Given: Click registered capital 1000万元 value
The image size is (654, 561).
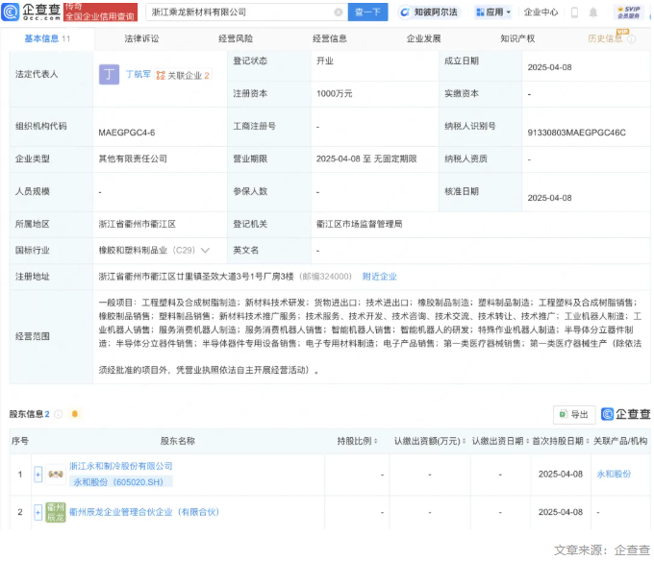Looking at the screenshot, I should [334, 94].
